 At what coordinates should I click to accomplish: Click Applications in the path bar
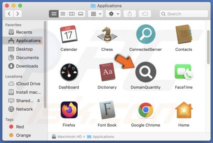[x=100, y=137]
